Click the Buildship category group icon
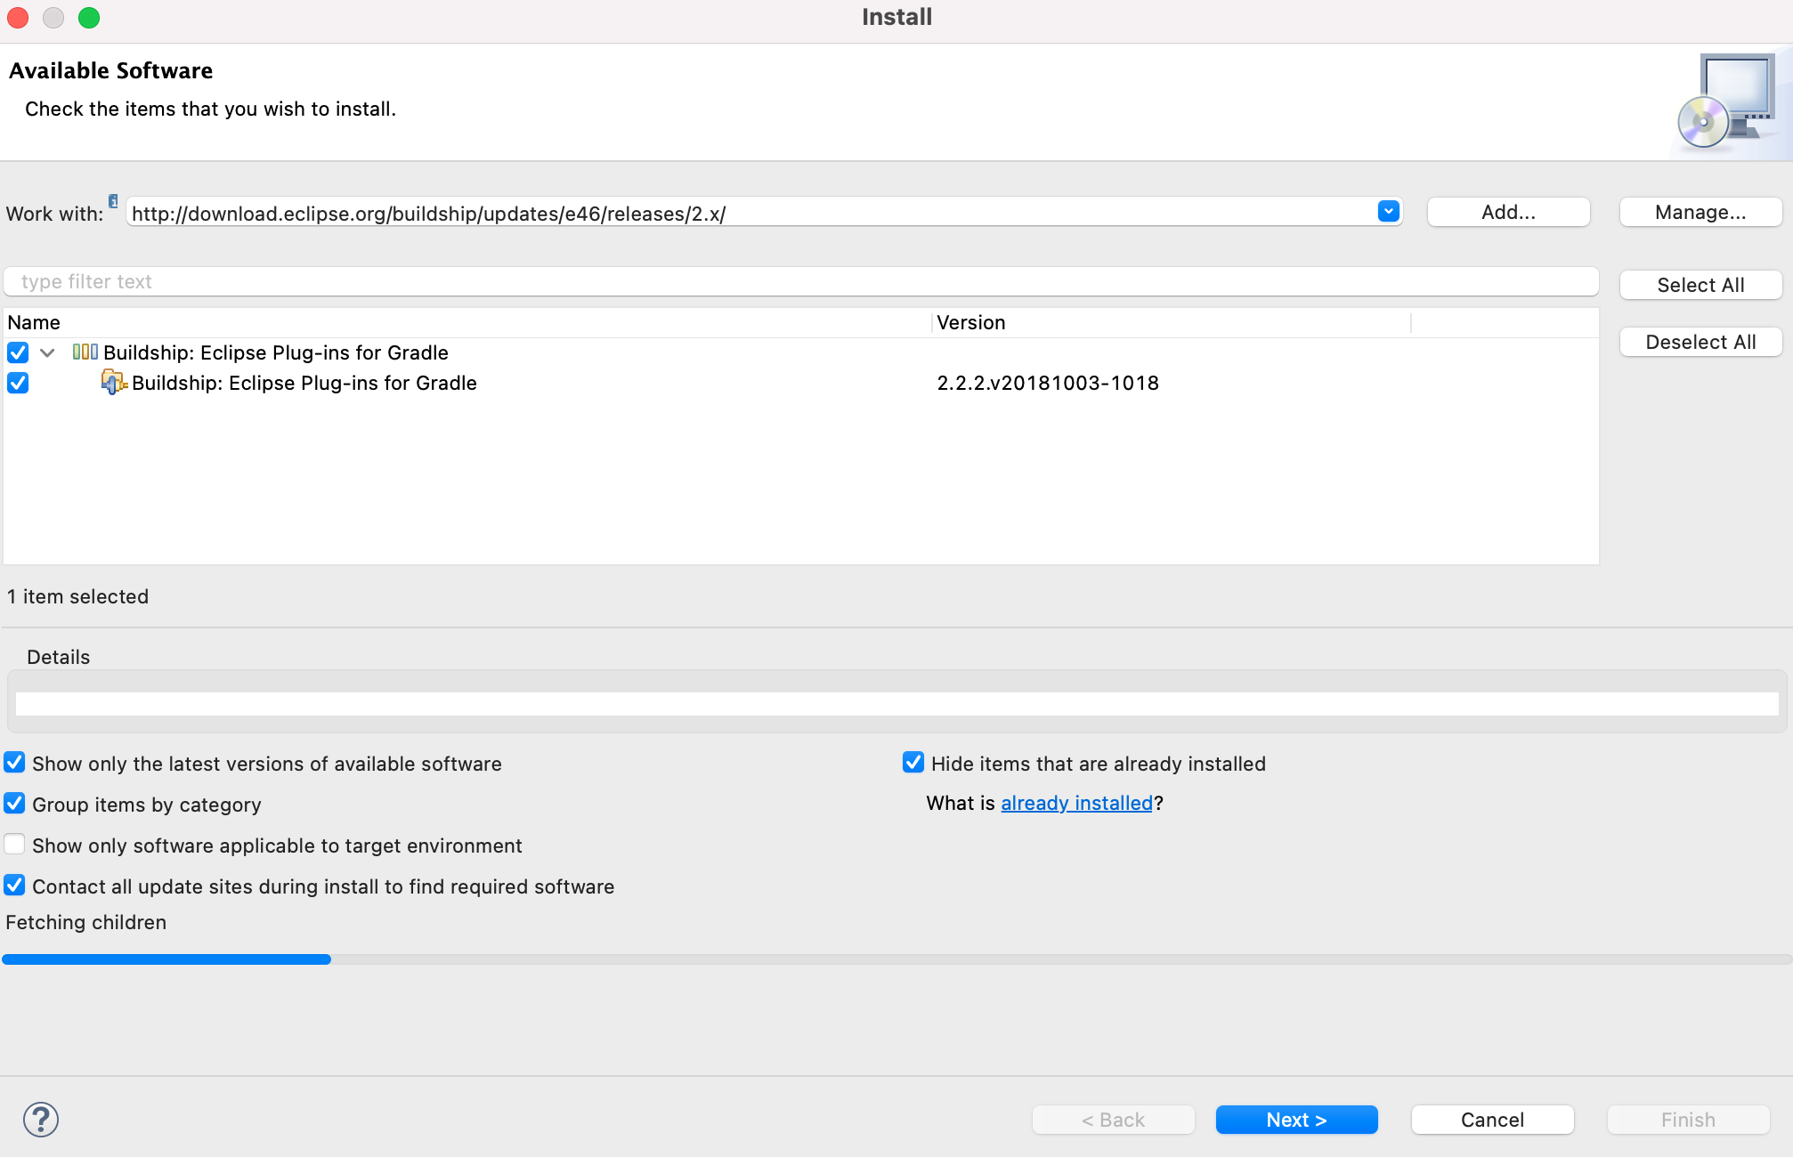Screen dimensions: 1793x1157 coord(85,352)
